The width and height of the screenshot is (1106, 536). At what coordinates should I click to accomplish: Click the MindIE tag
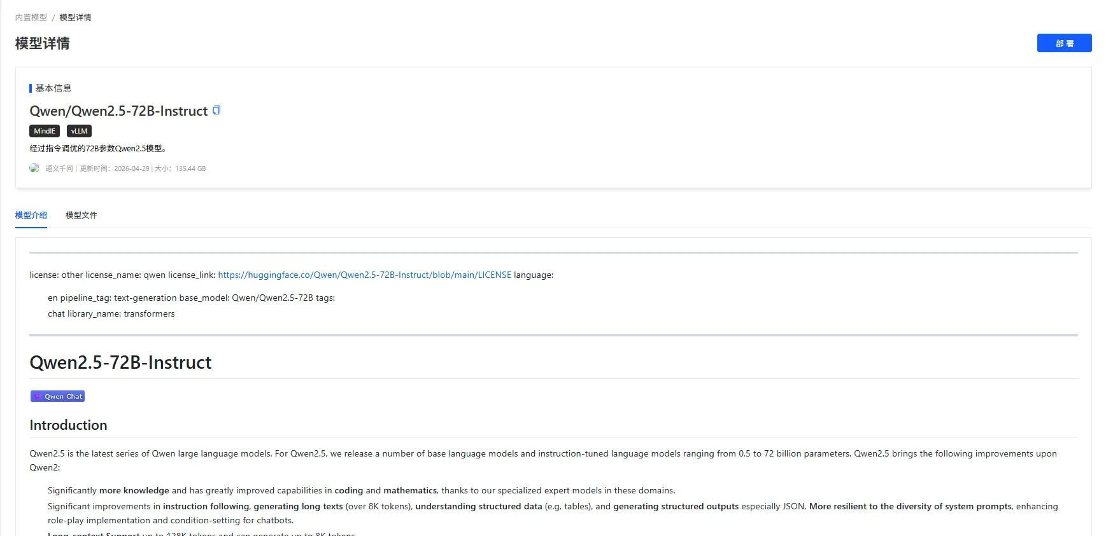pyautogui.click(x=45, y=131)
